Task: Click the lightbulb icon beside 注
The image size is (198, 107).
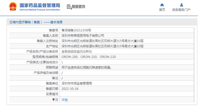Action: click(53, 100)
